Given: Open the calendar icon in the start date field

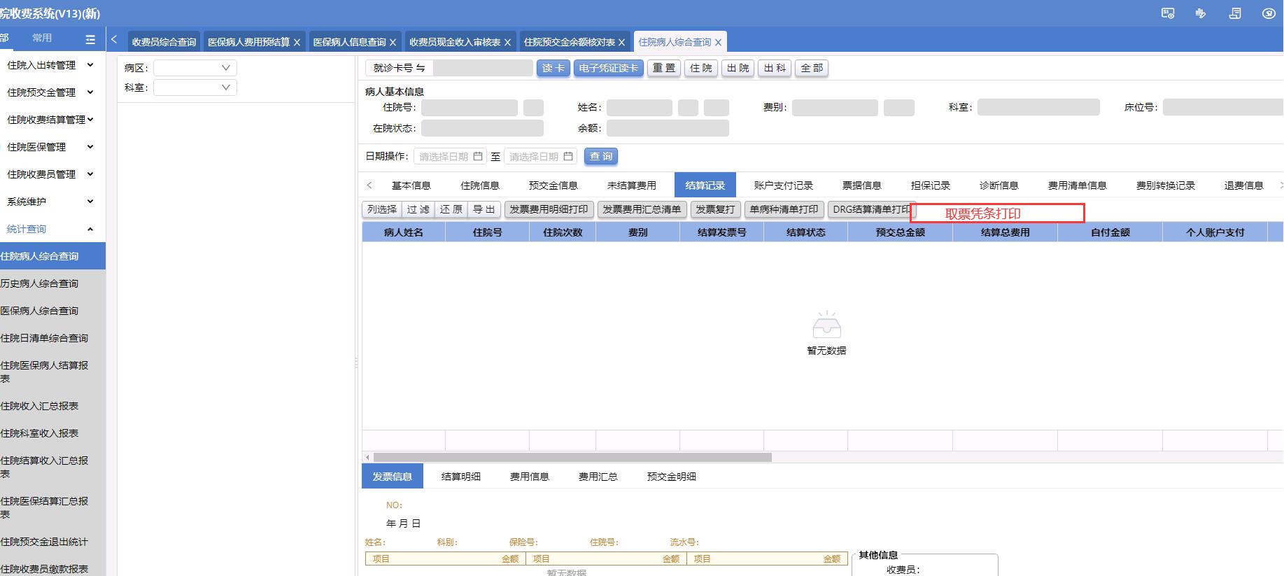Looking at the screenshot, I should click(478, 156).
